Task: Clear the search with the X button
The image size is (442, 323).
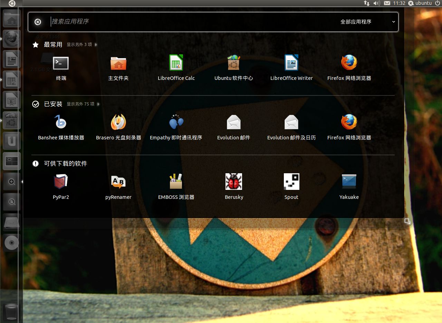Action: [38, 22]
